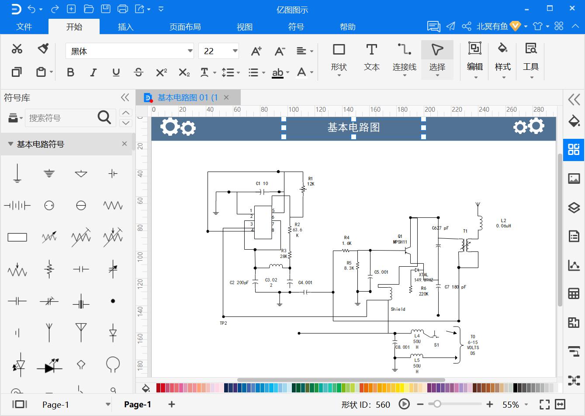
Task: Click the fit-to-page icon in status bar
Action: click(544, 405)
